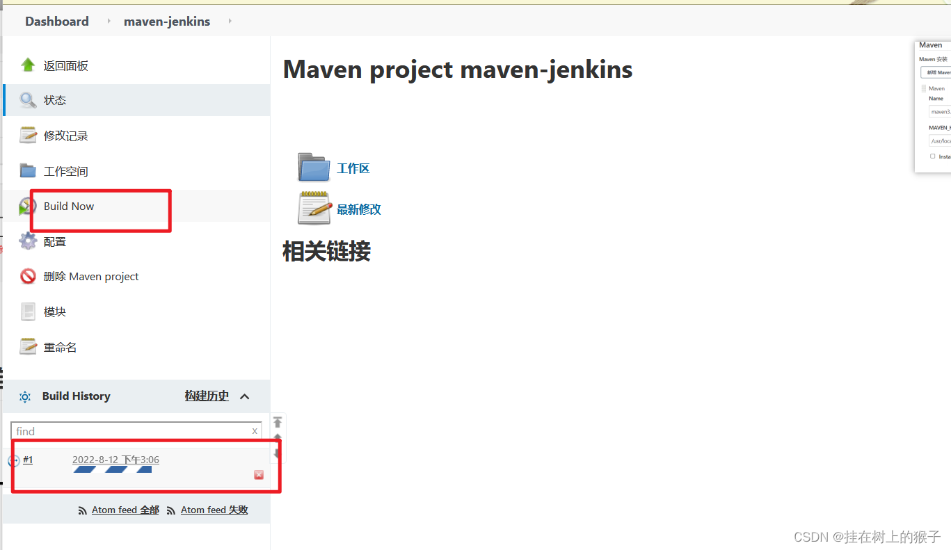951x550 pixels.
Task: Click the notepad Changes icon beside 修改记录
Action: click(x=28, y=136)
